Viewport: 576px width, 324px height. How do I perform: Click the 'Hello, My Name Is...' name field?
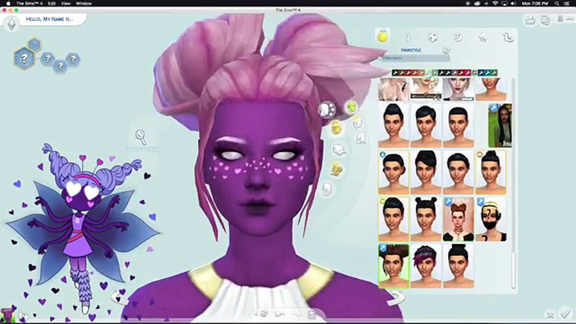(x=50, y=19)
